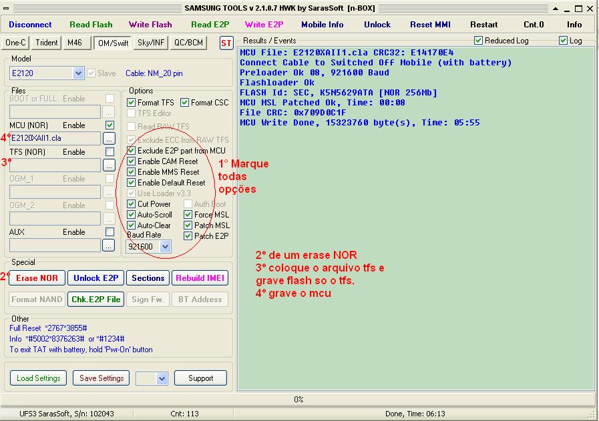
Task: Click the Erase NOR button
Action: 37,278
